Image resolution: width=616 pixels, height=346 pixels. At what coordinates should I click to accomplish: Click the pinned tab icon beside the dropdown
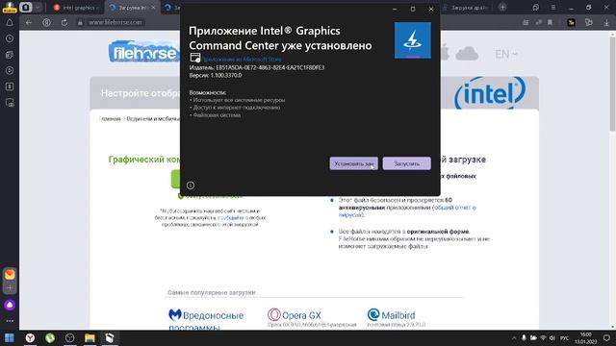click(x=26, y=7)
